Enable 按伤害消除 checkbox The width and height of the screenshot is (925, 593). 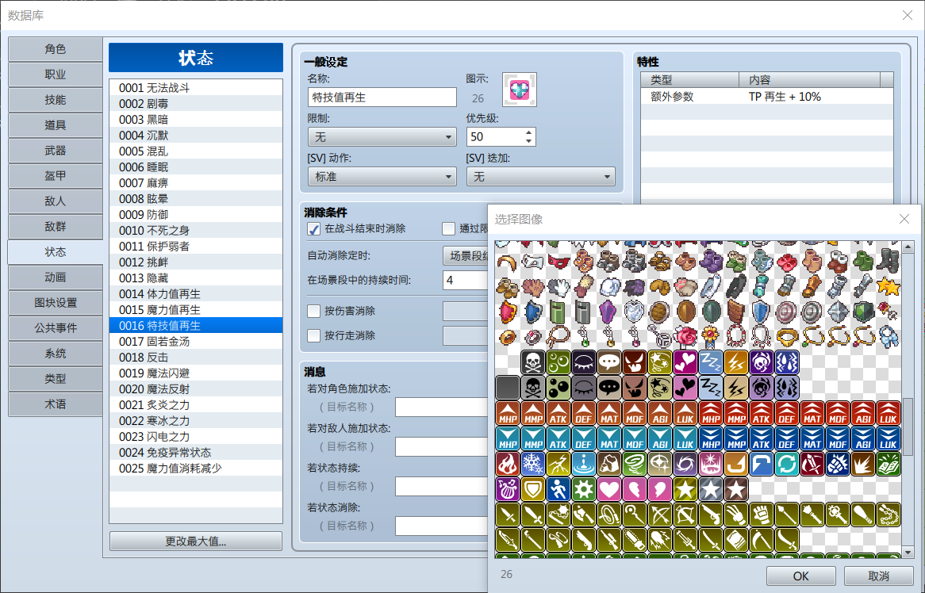click(314, 311)
